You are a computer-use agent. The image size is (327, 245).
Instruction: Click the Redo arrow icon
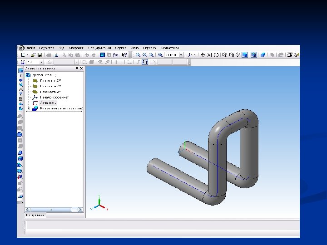coord(94,55)
